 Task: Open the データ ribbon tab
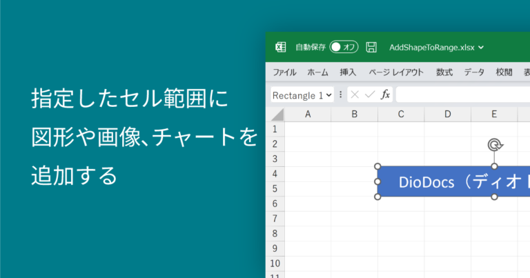[474, 72]
